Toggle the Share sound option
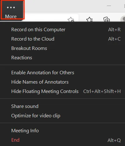 coord(62,106)
